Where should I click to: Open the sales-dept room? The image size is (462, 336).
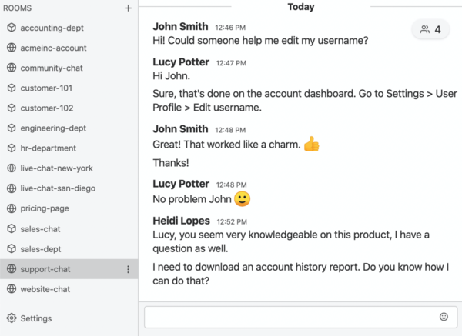click(x=41, y=248)
